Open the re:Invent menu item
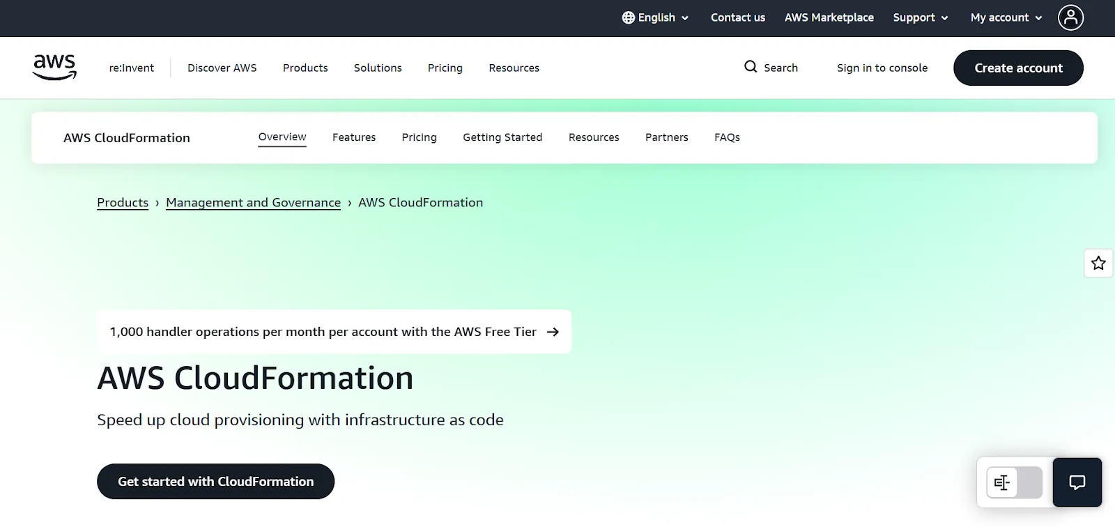This screenshot has width=1115, height=527. (x=131, y=68)
